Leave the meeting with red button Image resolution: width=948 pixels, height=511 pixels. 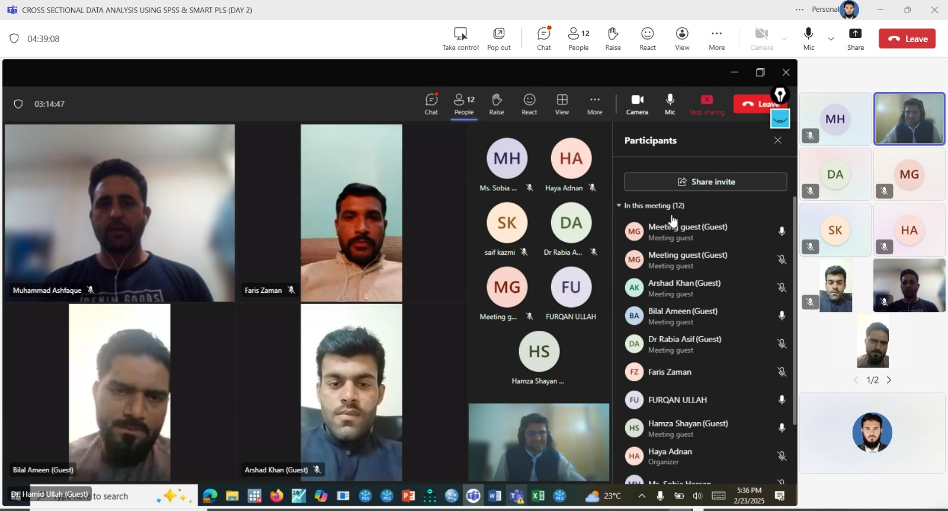tap(907, 39)
